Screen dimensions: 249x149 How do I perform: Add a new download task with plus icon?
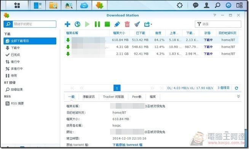point(67,24)
